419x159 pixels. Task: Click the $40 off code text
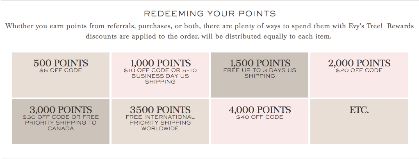coord(260,117)
